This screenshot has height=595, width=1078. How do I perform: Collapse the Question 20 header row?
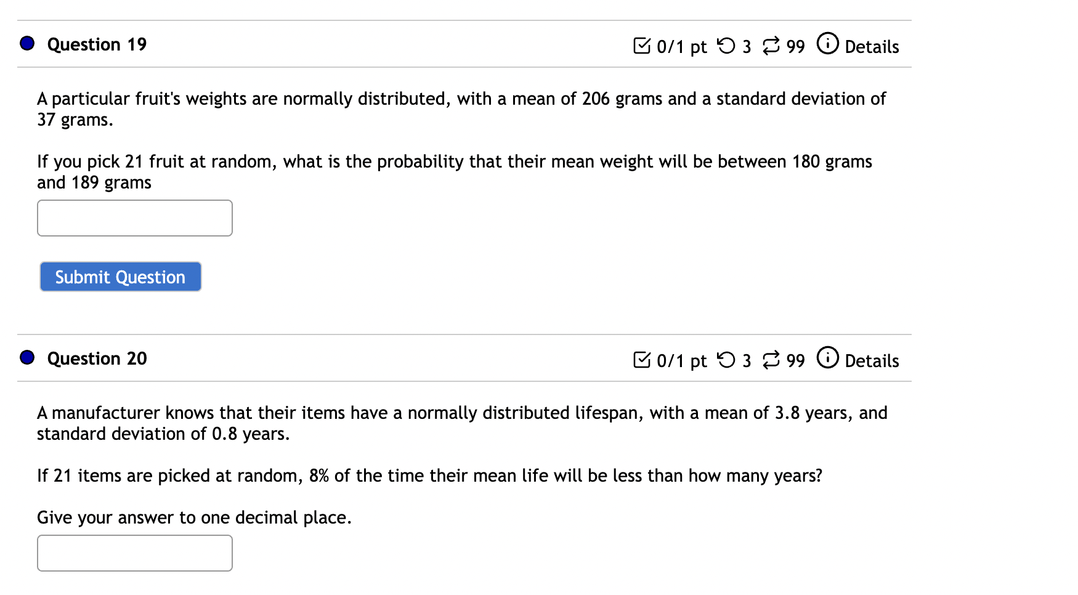[x=96, y=358]
